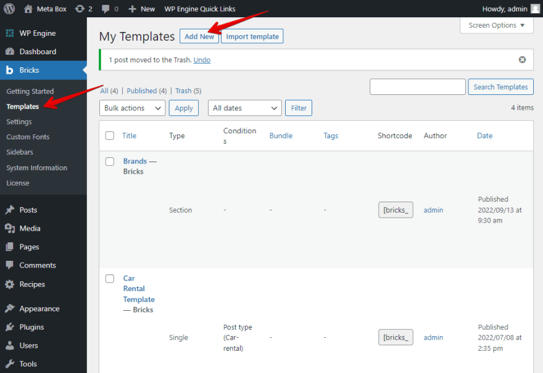Select the Brands row shortcode field

396,210
